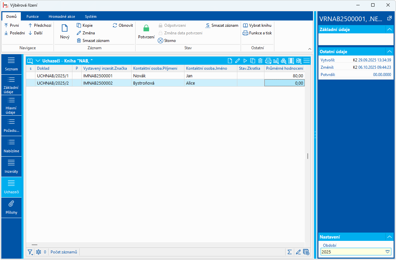Collapse the ribbon with the up chevron
Screen dimensions: 396x260
click(310, 49)
